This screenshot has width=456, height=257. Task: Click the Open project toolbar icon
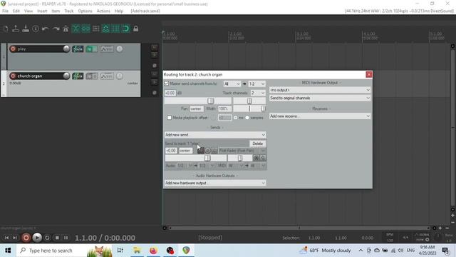coord(16,29)
